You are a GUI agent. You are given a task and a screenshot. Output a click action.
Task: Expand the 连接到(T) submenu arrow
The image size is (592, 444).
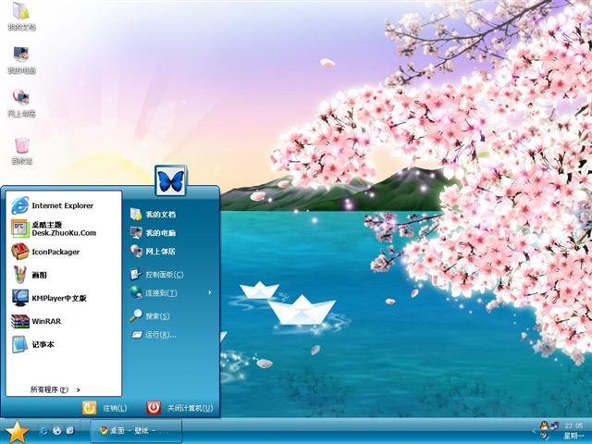(x=210, y=292)
